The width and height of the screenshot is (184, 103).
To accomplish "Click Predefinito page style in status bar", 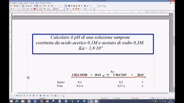I will [42, 98].
